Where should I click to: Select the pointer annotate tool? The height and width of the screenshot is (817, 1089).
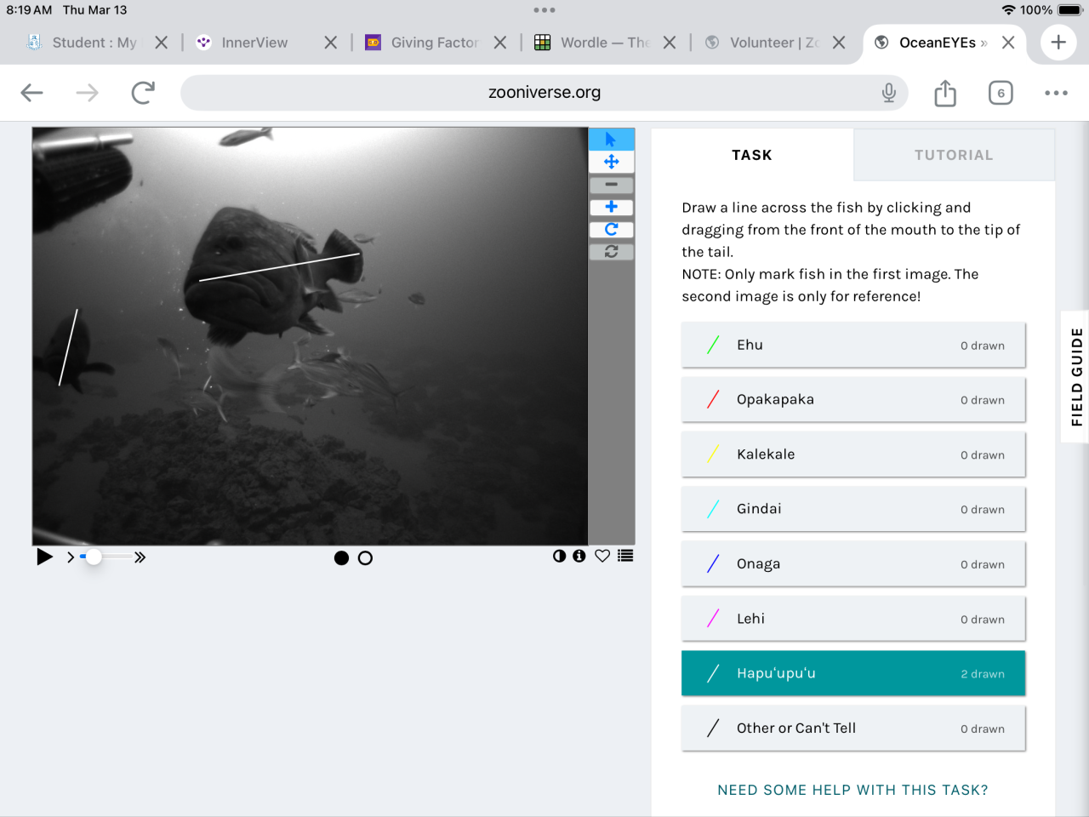tap(611, 139)
